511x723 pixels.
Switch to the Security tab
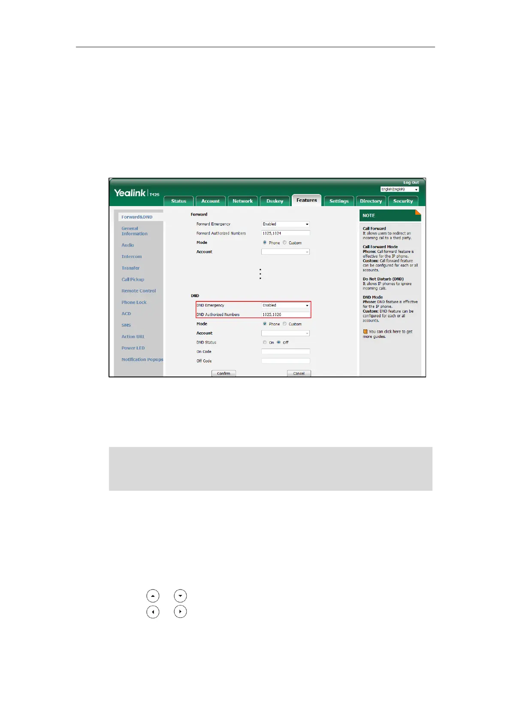pos(403,201)
